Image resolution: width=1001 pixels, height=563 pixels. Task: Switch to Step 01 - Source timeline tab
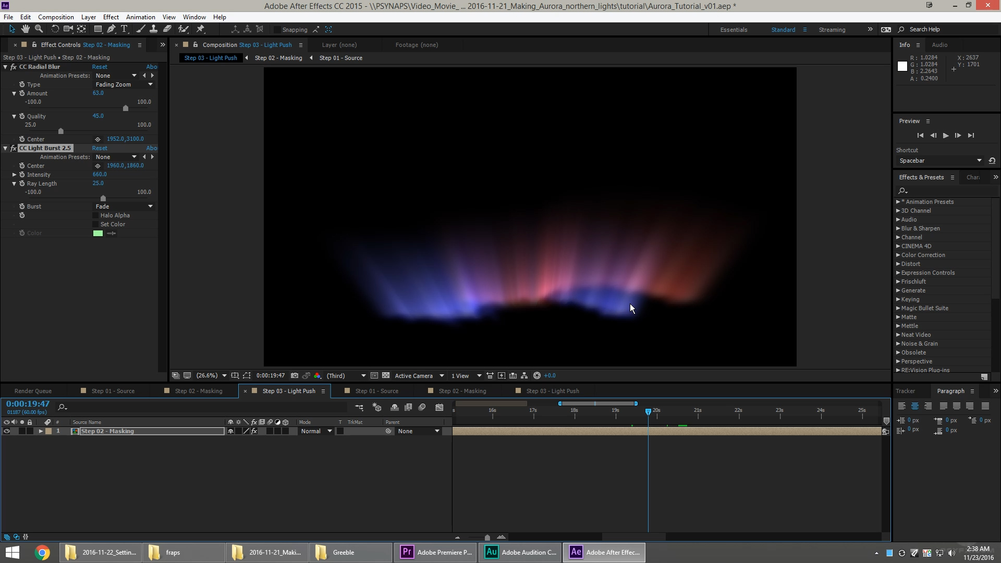point(113,391)
